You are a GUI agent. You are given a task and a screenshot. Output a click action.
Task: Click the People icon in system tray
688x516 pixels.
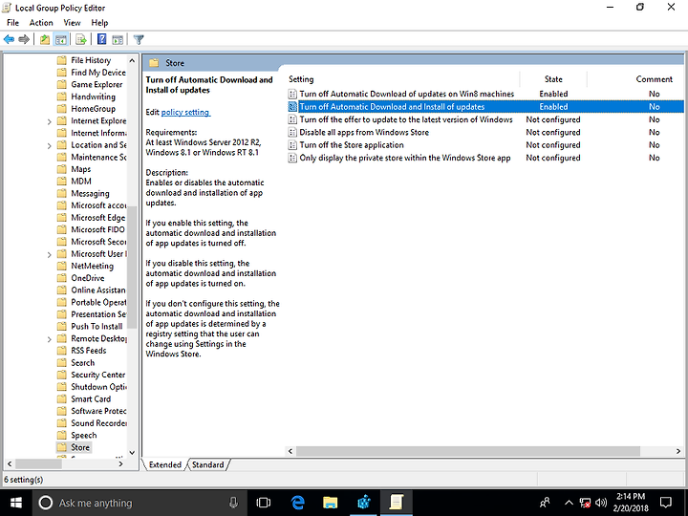(546, 503)
